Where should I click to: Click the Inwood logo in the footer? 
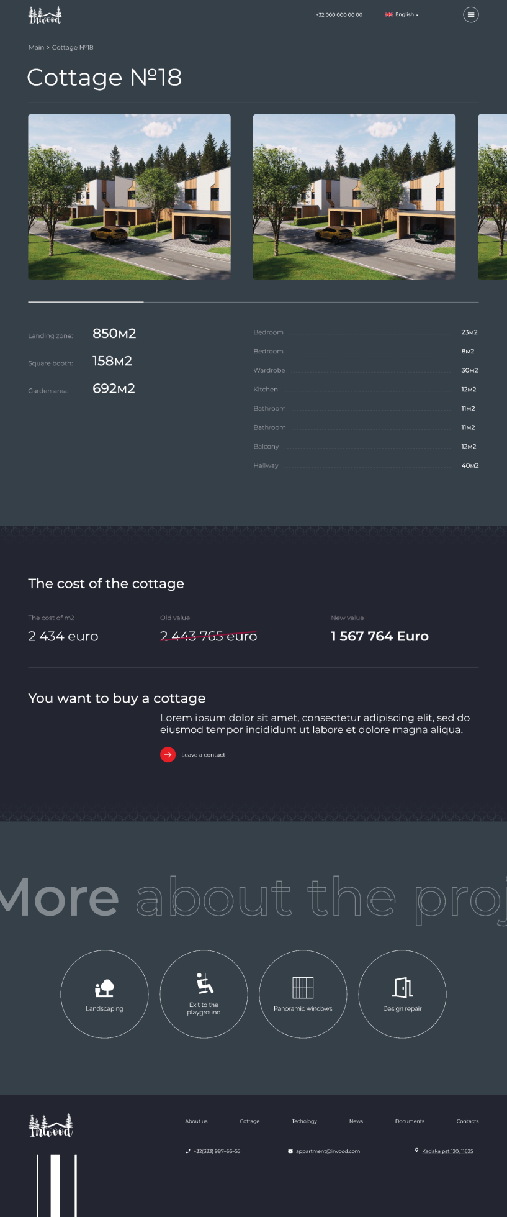click(51, 1125)
